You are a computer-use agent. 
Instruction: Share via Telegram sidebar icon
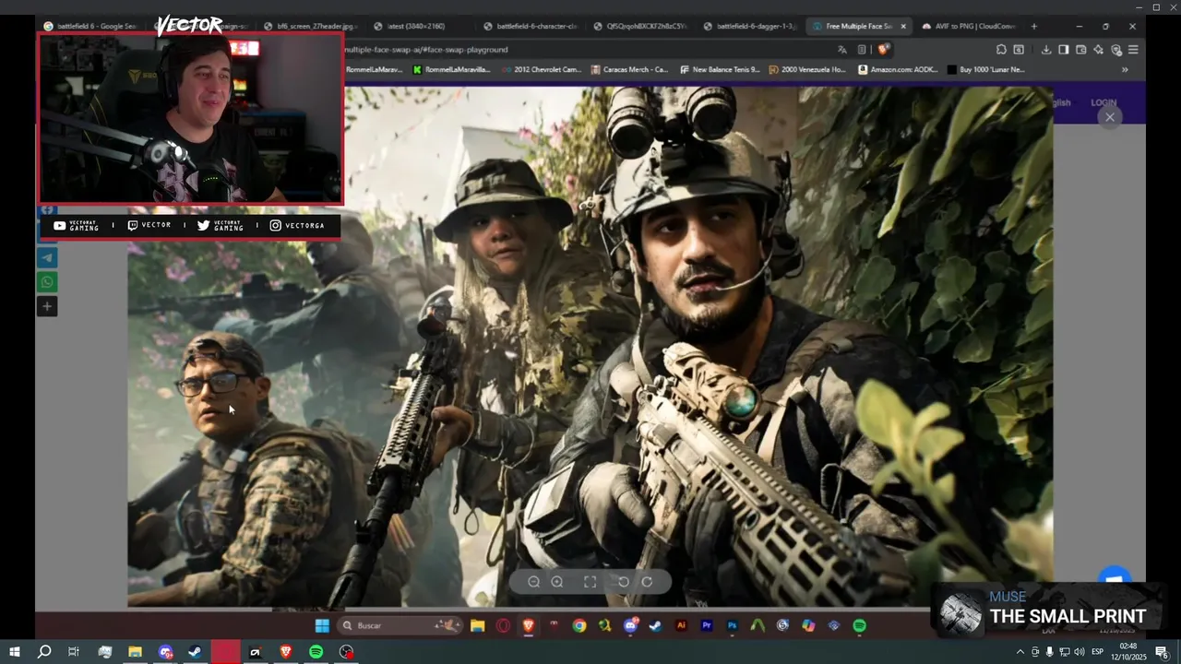[x=47, y=257]
